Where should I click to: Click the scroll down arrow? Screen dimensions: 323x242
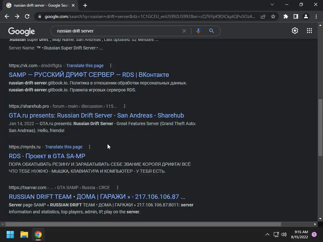tap(320, 219)
